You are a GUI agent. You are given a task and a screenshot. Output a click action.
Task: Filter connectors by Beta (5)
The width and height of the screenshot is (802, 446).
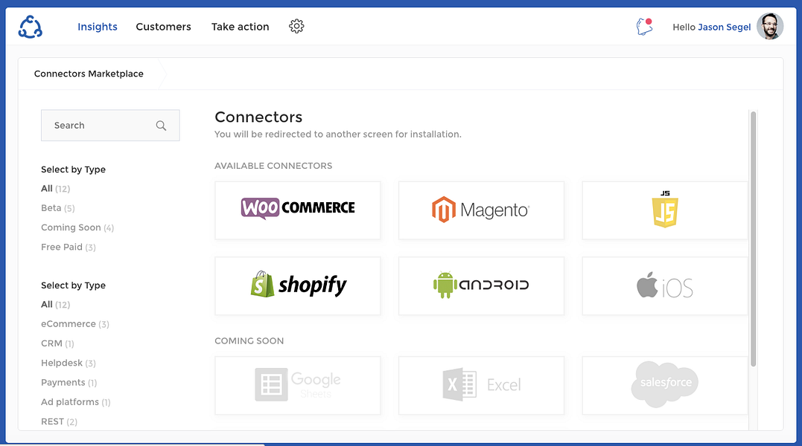pyautogui.click(x=58, y=207)
